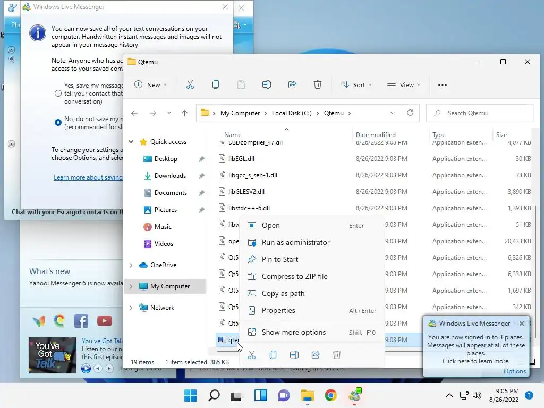Click the Copy icon in the context menu

point(273,354)
